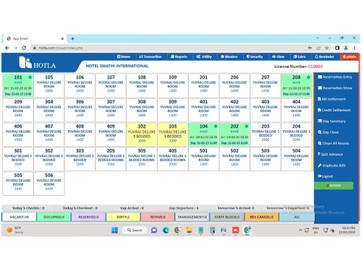The height and width of the screenshot is (271, 362).
Task: Open the Reports menu
Action: 179,56
